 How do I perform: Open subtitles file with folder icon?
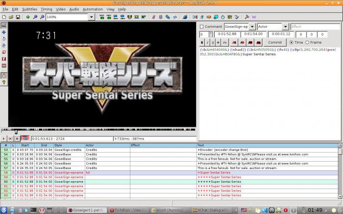point(11,17)
